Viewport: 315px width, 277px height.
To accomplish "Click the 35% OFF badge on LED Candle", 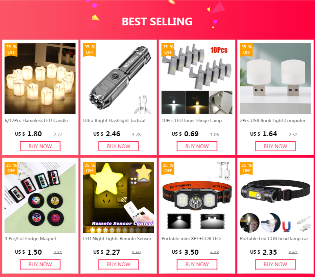I will coord(11,50).
